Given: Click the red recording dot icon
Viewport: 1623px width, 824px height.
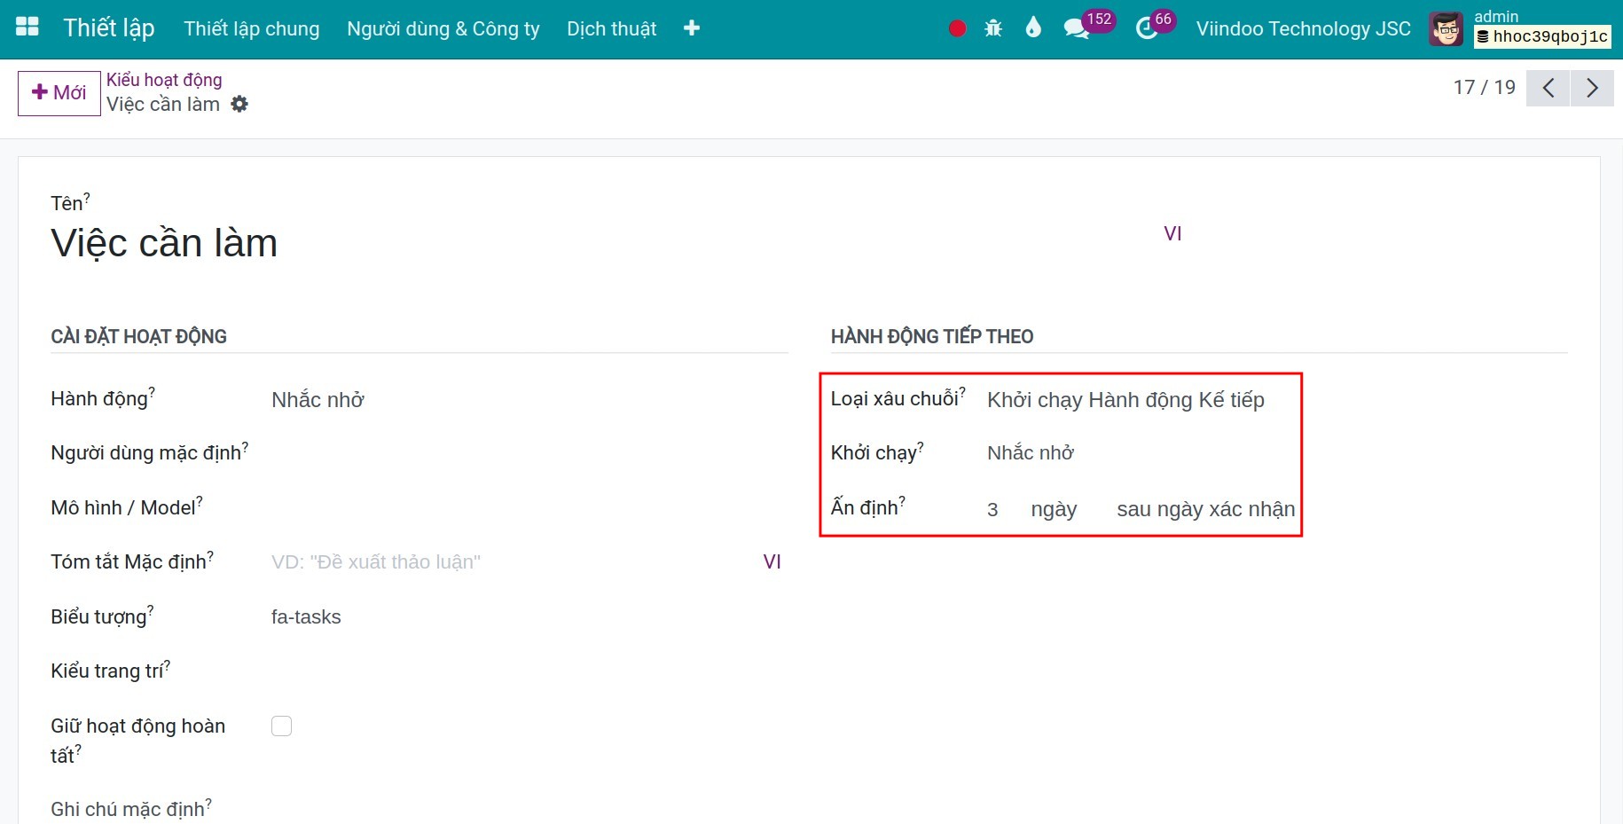Looking at the screenshot, I should (x=957, y=28).
